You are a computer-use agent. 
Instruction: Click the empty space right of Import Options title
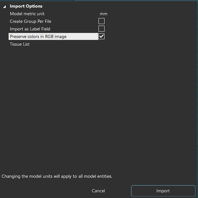point(121,6)
